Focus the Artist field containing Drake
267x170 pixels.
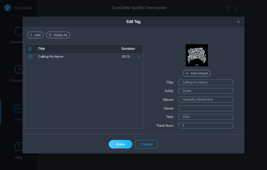click(x=206, y=91)
